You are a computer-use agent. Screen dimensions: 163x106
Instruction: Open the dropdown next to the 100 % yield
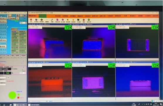coord(23,73)
